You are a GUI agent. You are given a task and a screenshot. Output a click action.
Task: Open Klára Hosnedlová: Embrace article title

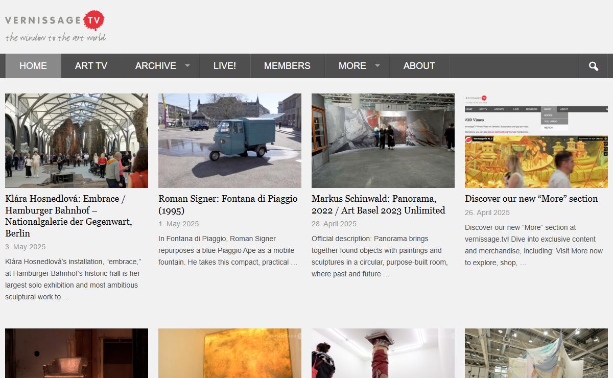point(69,216)
